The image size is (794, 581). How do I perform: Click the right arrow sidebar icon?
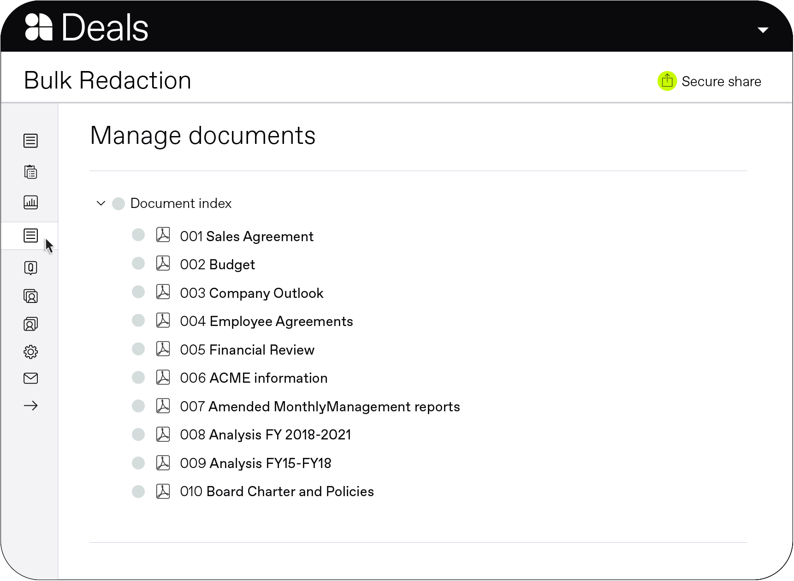click(x=30, y=406)
